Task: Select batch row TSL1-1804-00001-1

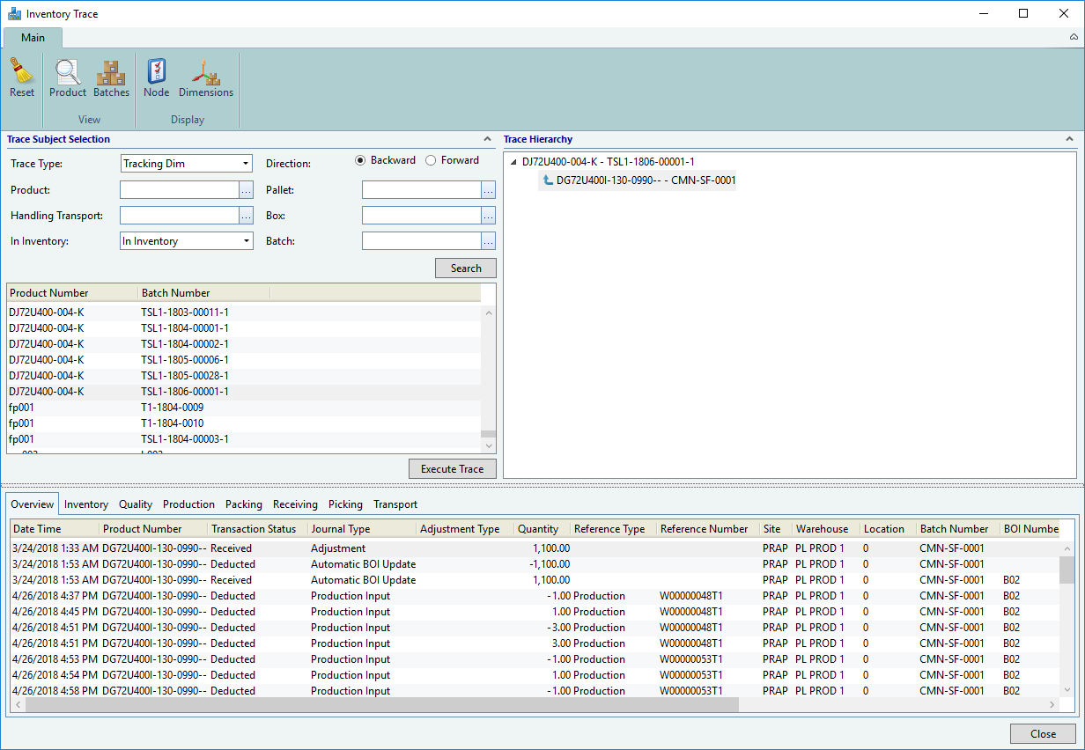Action: click(244, 327)
